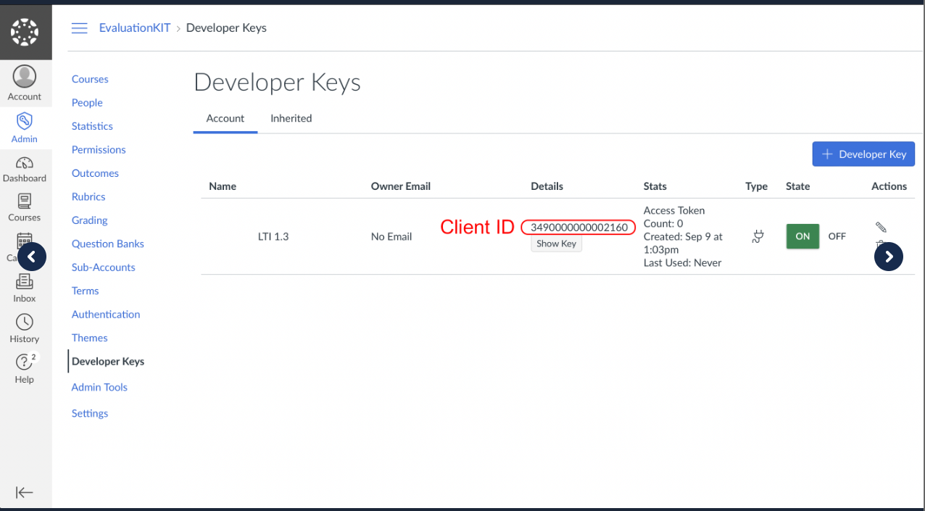Viewport: 925px width, 511px height.
Task: Select the Account tab under Developer Keys
Action: pyautogui.click(x=225, y=118)
